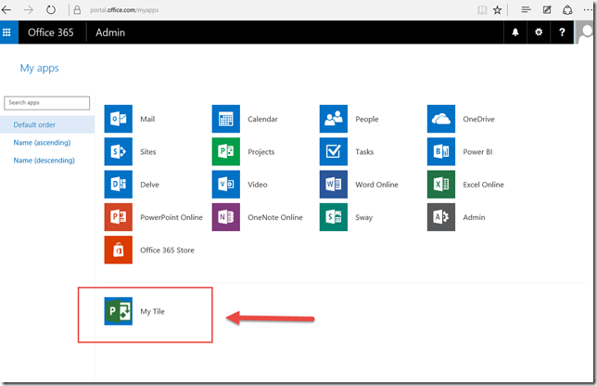Open the People app tile icon
597x386 pixels.
point(334,119)
